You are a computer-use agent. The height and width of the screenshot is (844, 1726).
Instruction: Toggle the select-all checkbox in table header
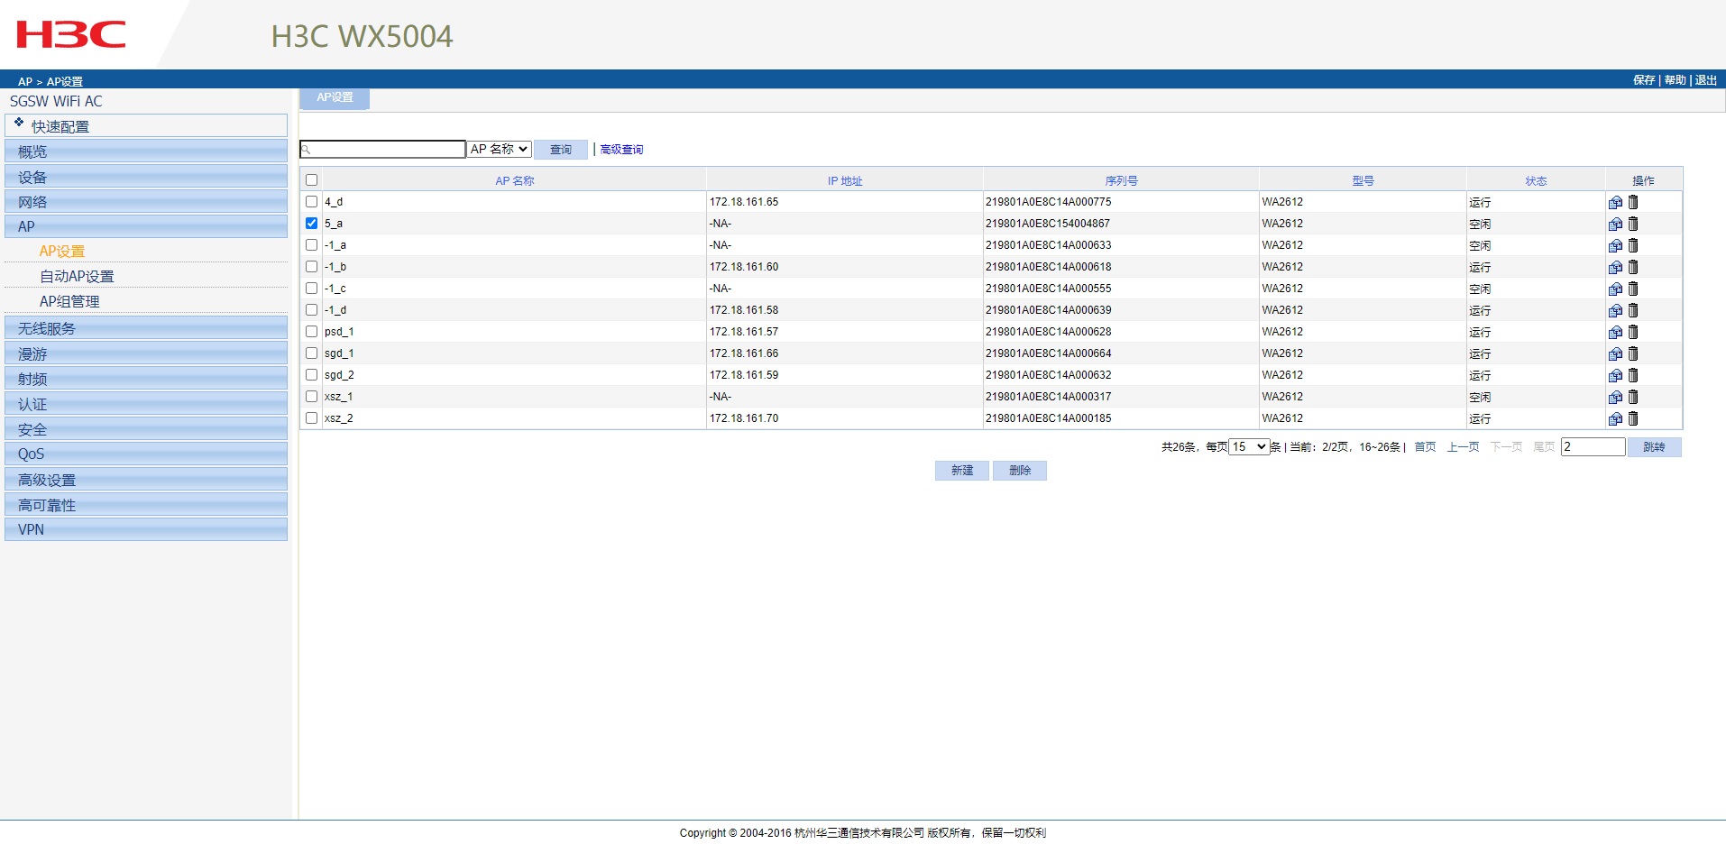click(x=311, y=180)
